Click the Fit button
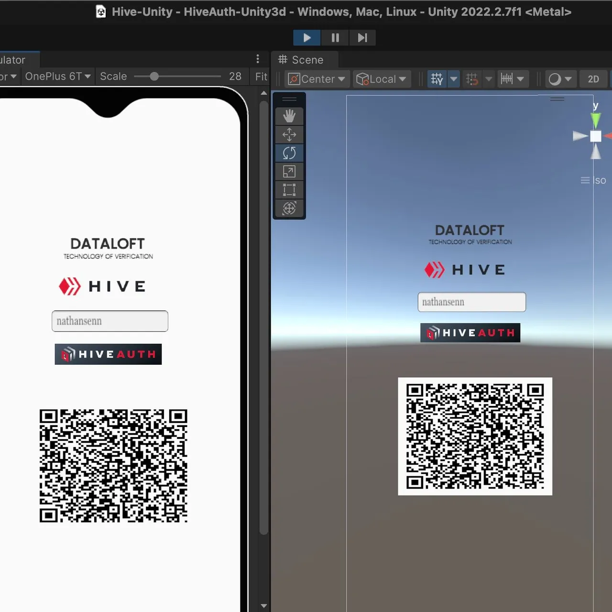Image resolution: width=612 pixels, height=612 pixels. click(x=260, y=76)
